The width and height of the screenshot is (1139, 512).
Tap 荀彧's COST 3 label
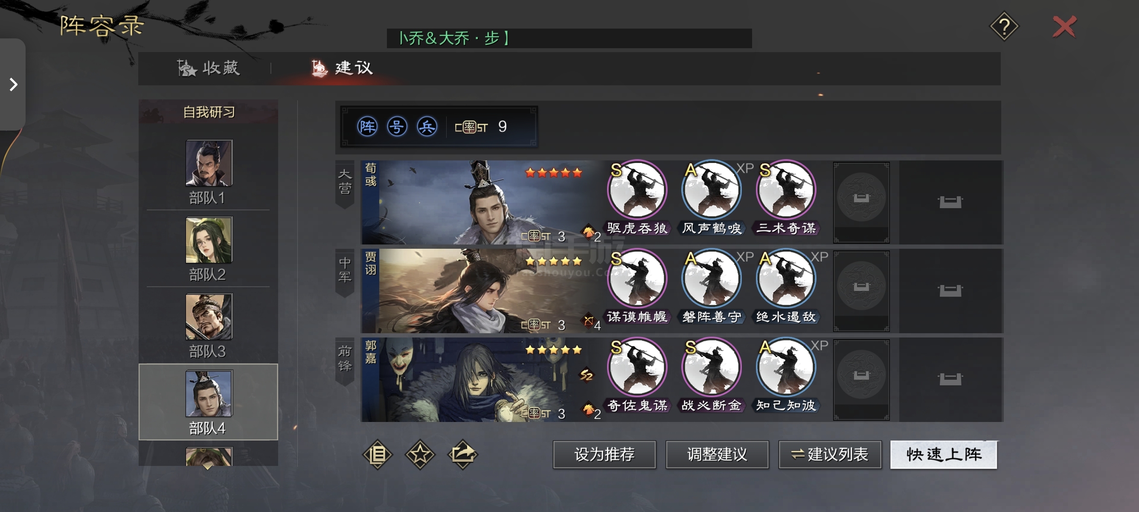[543, 236]
